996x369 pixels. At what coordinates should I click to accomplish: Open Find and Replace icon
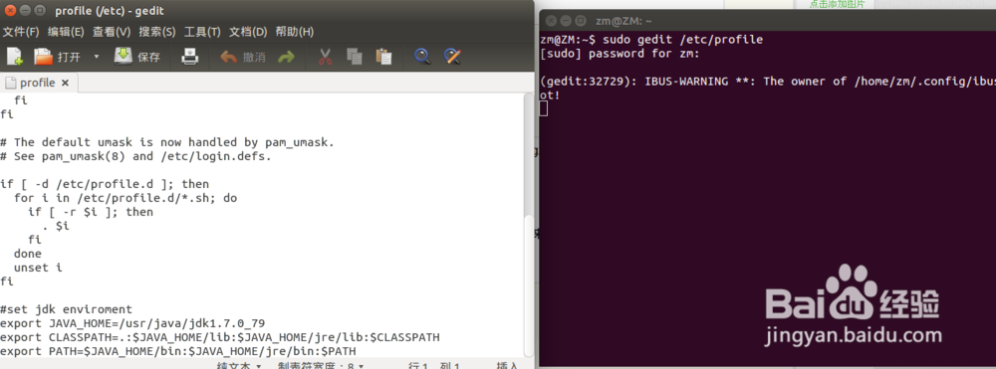tap(452, 57)
